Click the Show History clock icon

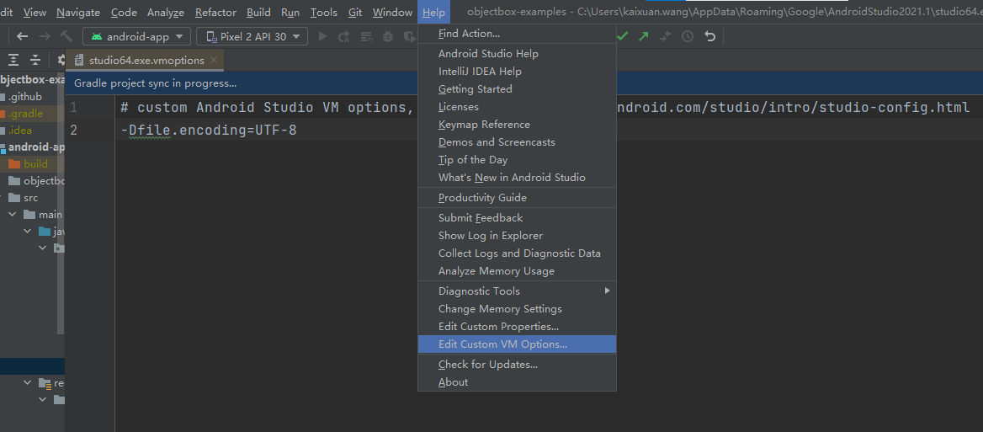click(688, 36)
